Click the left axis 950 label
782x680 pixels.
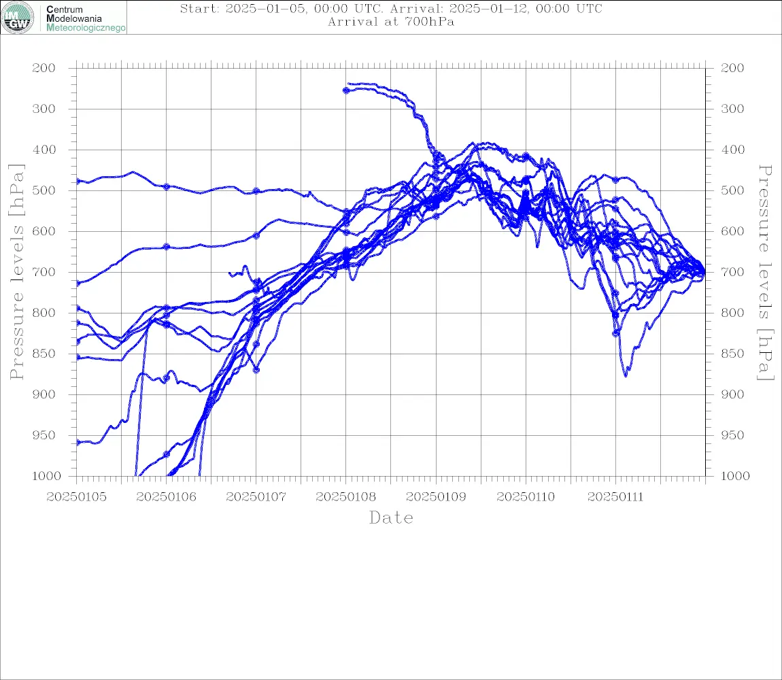[44, 435]
